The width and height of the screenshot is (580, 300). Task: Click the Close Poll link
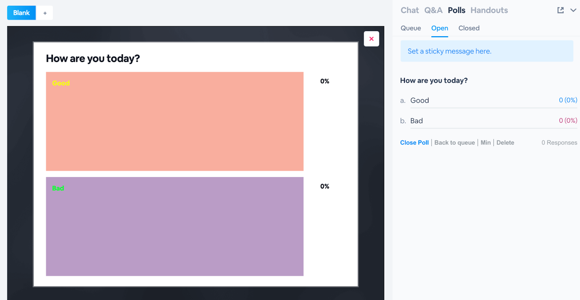pyautogui.click(x=414, y=143)
